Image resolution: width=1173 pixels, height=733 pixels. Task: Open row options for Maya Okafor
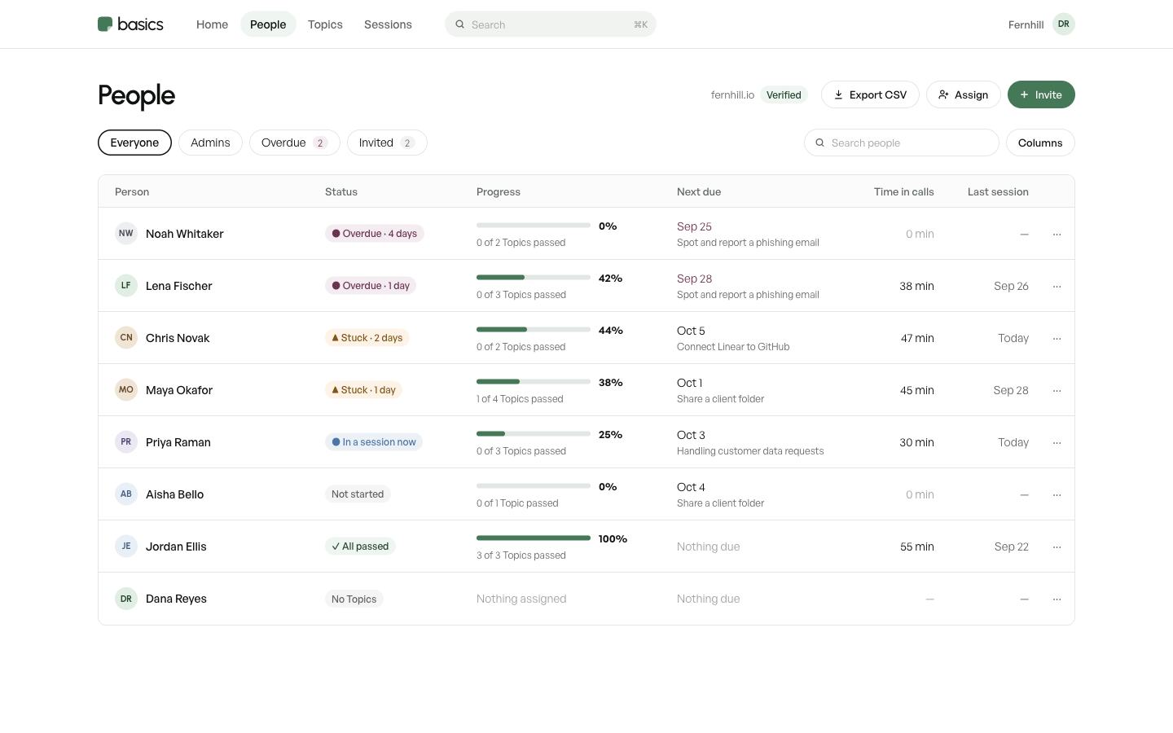click(x=1057, y=390)
